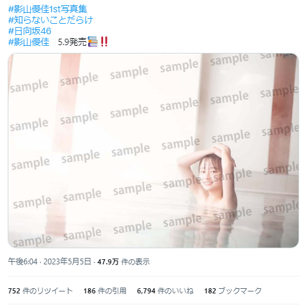Screen dimensions: 303x305
Task: Click the 5.9発売 release text
Action: tap(72, 42)
